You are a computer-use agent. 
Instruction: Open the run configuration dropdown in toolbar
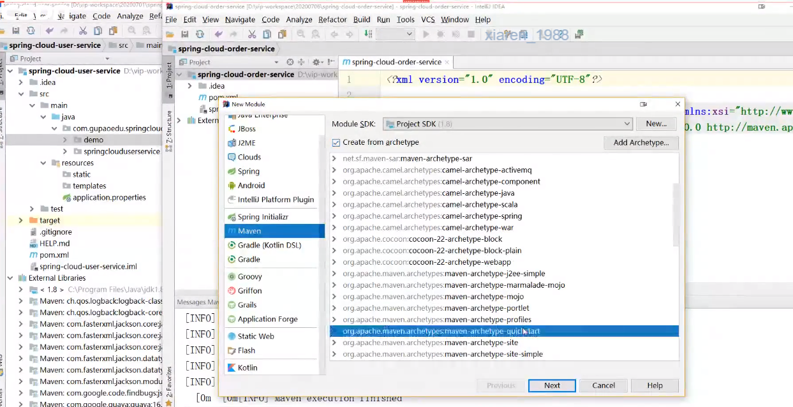(395, 34)
